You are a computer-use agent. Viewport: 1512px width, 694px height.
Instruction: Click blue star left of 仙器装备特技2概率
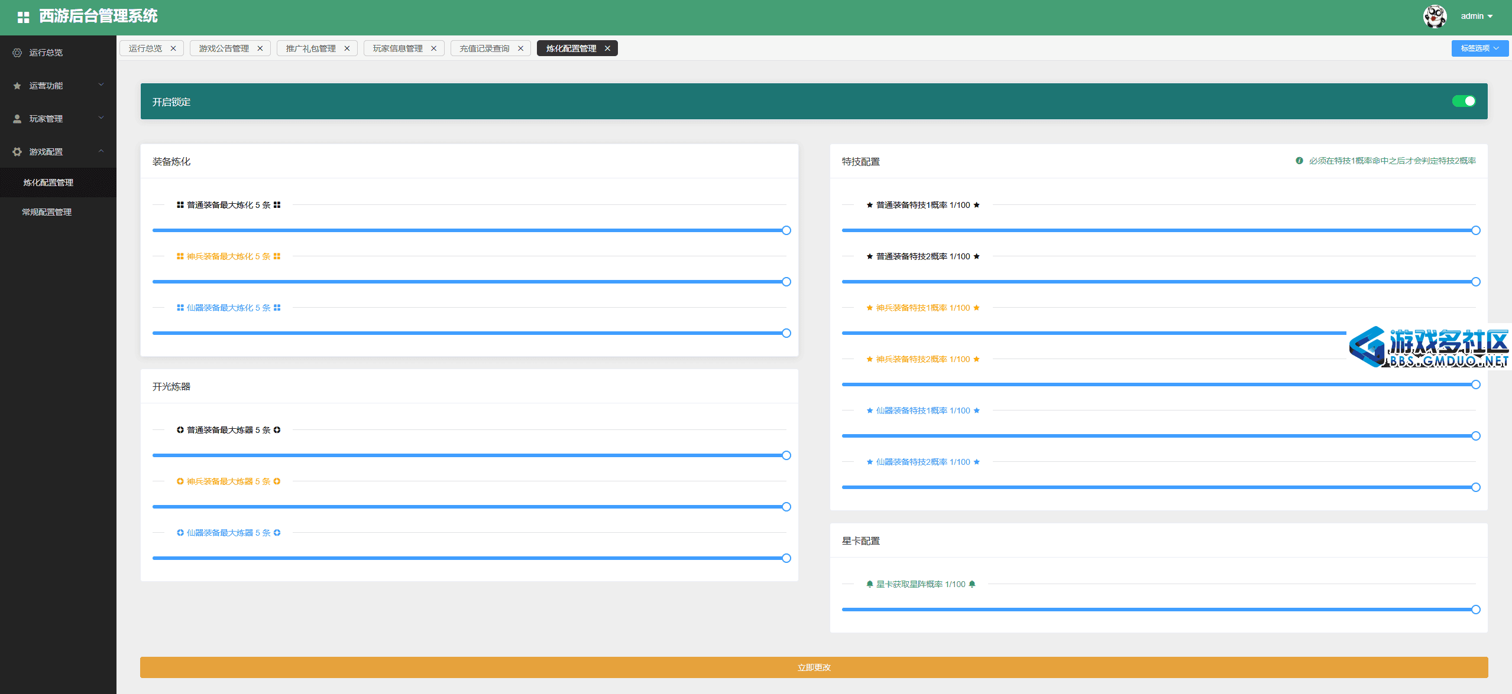point(870,462)
